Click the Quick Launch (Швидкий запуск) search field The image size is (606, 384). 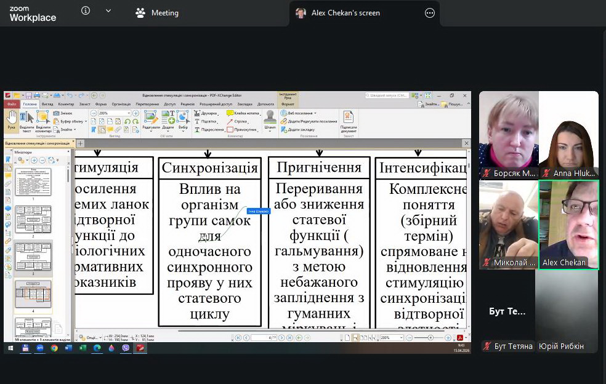tap(386, 95)
